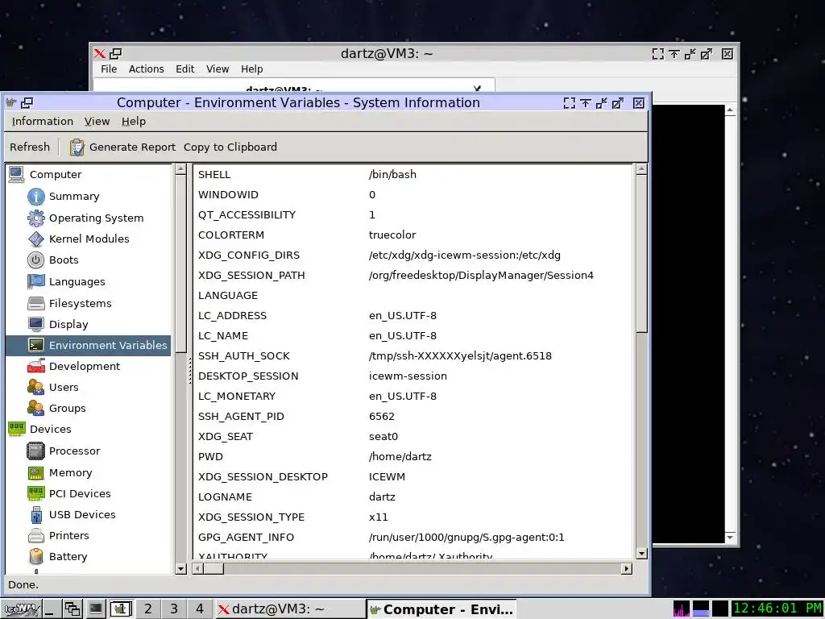Click taskbar show desktop icon
Viewport: 825px width, 619px height.
point(51,609)
